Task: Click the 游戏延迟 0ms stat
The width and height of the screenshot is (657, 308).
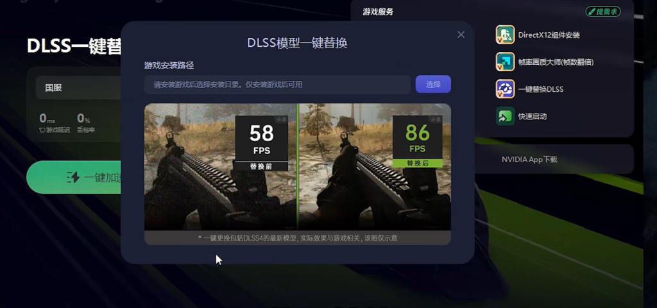Action: tap(55, 123)
